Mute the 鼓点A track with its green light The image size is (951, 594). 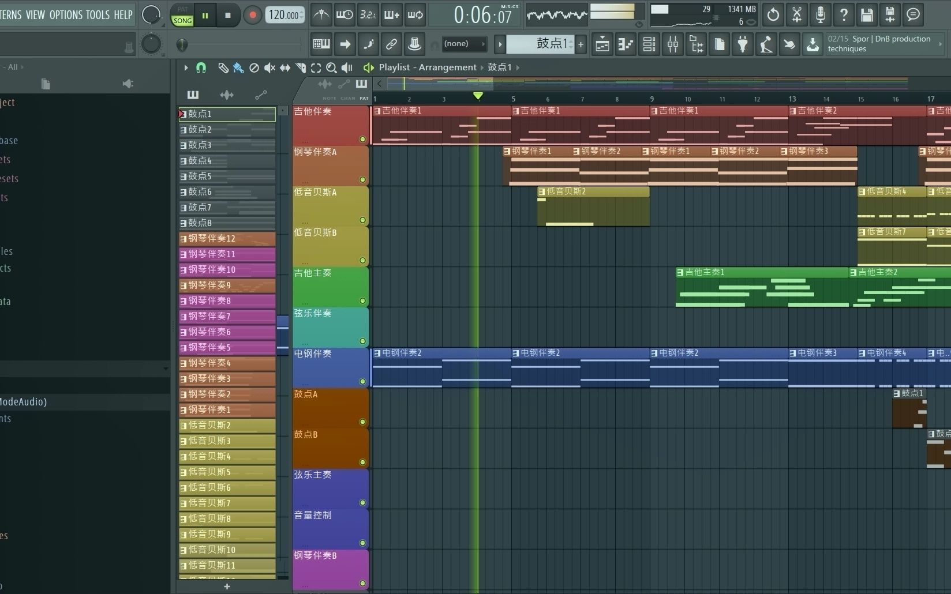(362, 422)
